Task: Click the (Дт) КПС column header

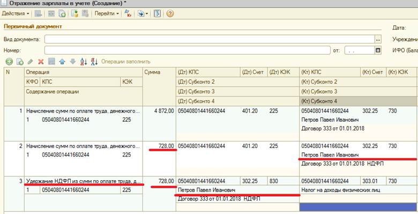Action: 208,72
